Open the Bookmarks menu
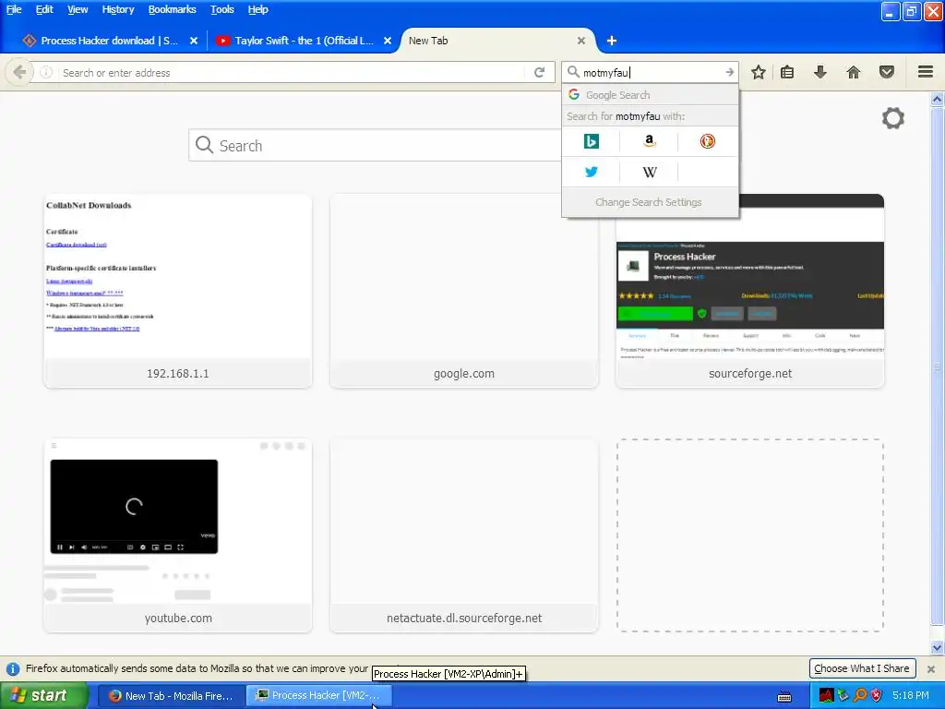The width and height of the screenshot is (945, 709). click(172, 9)
